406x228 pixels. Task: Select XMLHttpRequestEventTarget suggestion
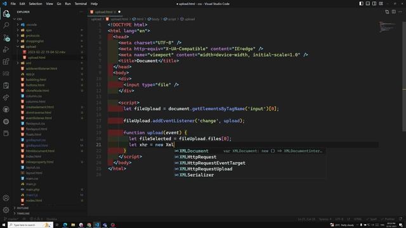(x=249, y=163)
